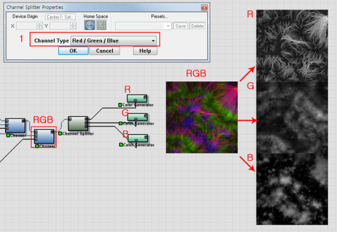The width and height of the screenshot is (337, 232).
Task: Close the Channel Splitter Properties dialog
Action: point(204,7)
